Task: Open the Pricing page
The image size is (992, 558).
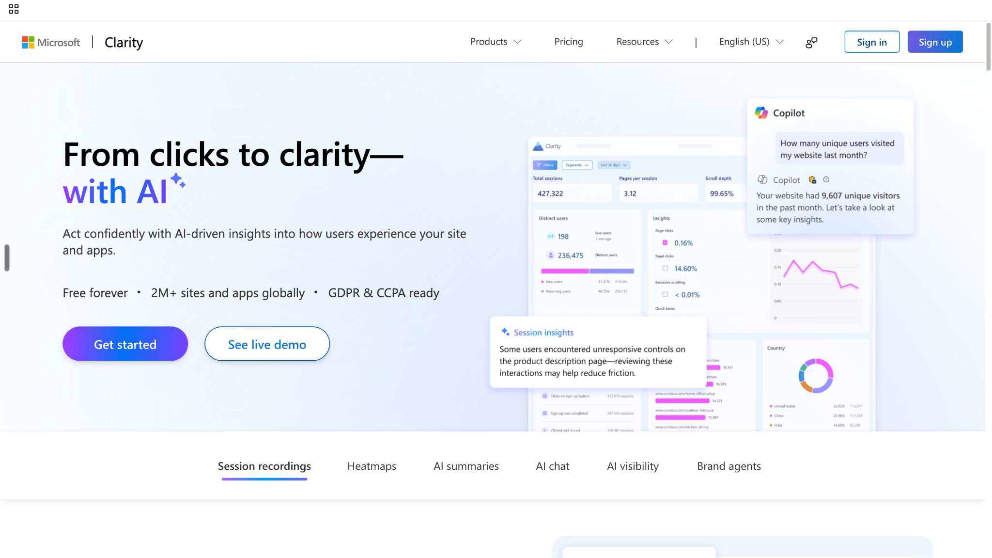Action: [569, 42]
